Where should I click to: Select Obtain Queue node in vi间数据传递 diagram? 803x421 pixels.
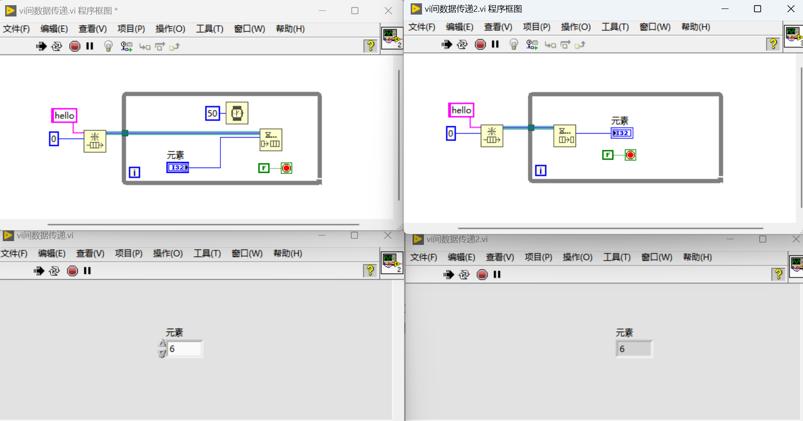point(95,141)
